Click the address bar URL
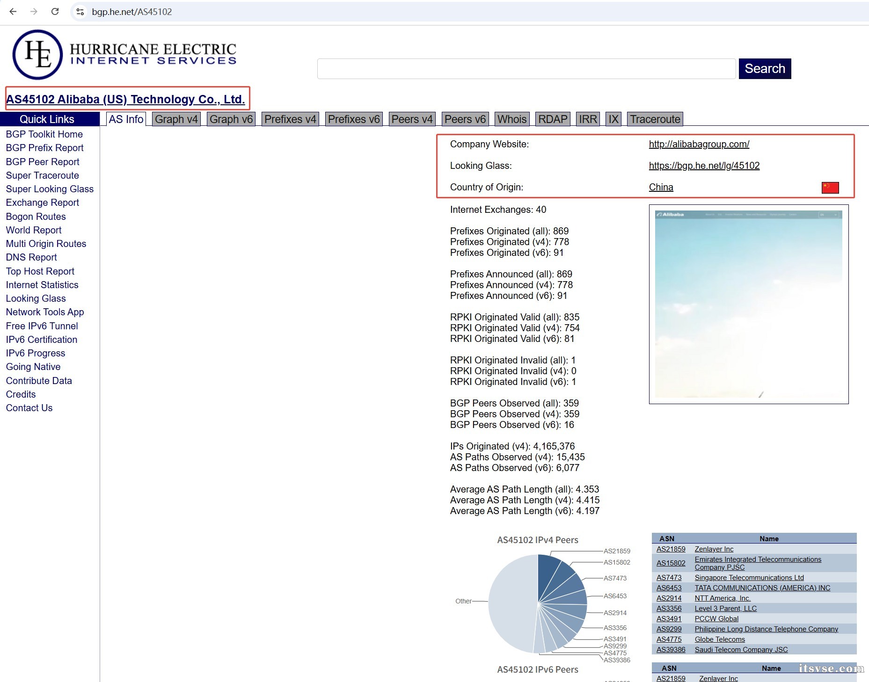 pos(132,12)
